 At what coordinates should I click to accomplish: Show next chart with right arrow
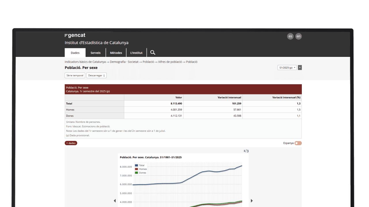251,201
